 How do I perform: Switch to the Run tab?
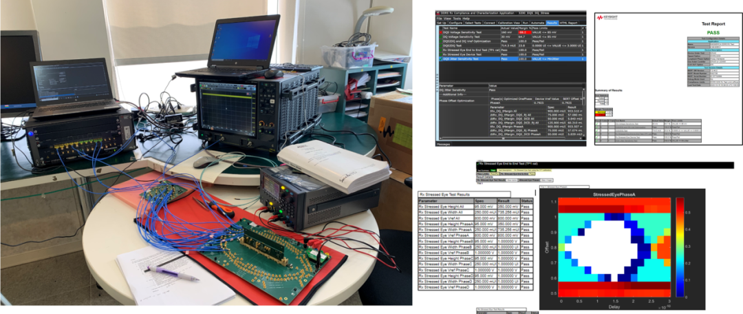point(526,23)
